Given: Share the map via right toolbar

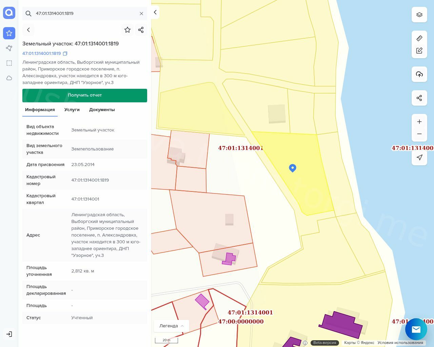Looking at the screenshot, I should [x=419, y=98].
